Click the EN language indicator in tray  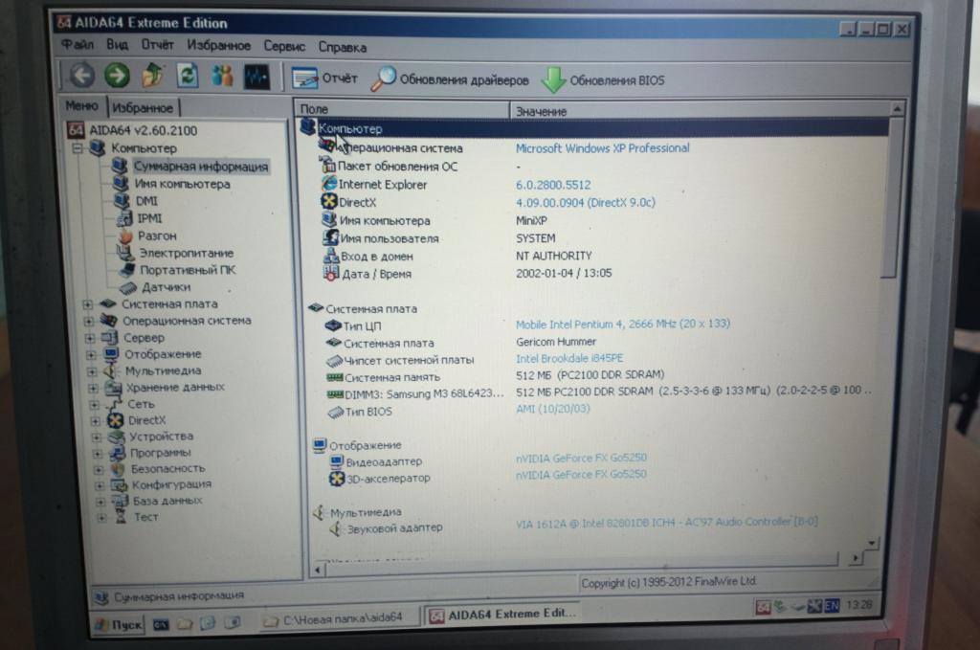click(832, 606)
